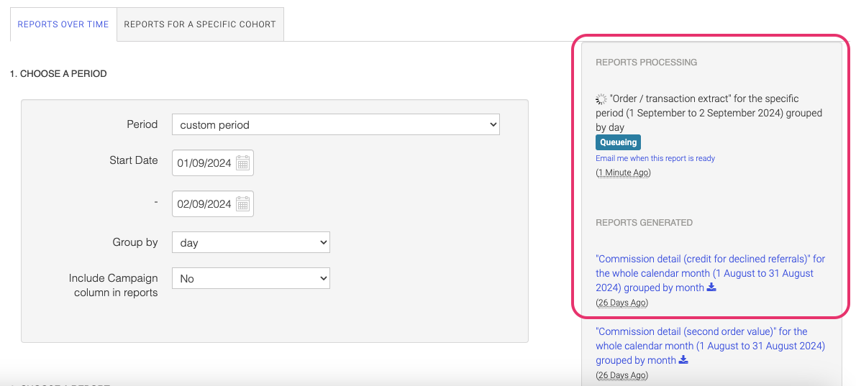This screenshot has width=856, height=386.
Task: Click the Group by label
Action: [135, 242]
